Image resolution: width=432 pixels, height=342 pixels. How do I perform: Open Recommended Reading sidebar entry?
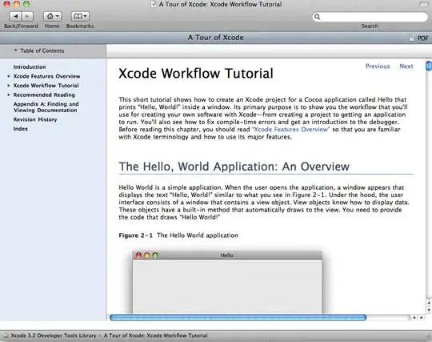coord(44,95)
